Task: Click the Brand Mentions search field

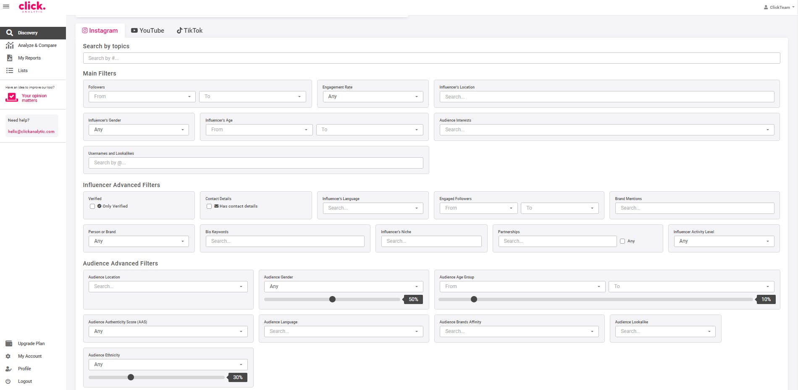Action: point(695,208)
